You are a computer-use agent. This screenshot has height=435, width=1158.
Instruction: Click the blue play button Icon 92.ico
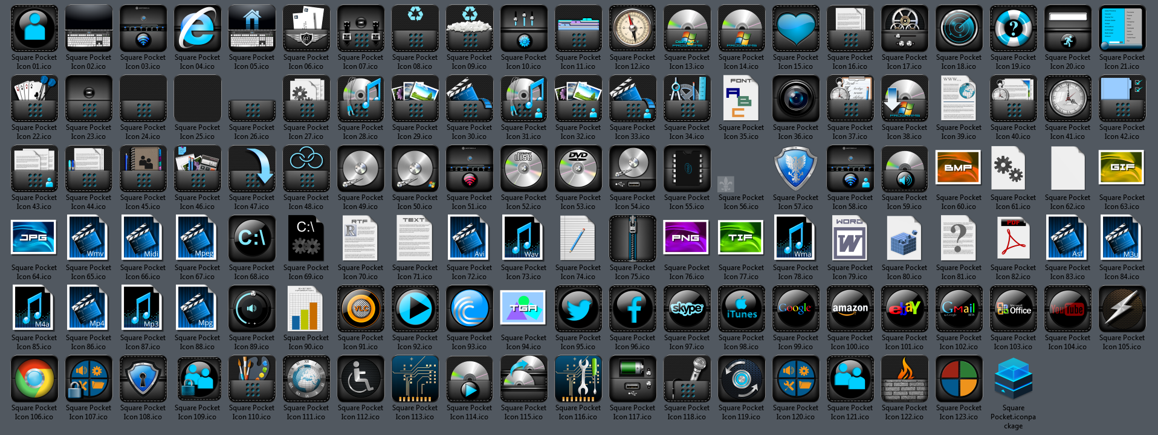tap(415, 309)
